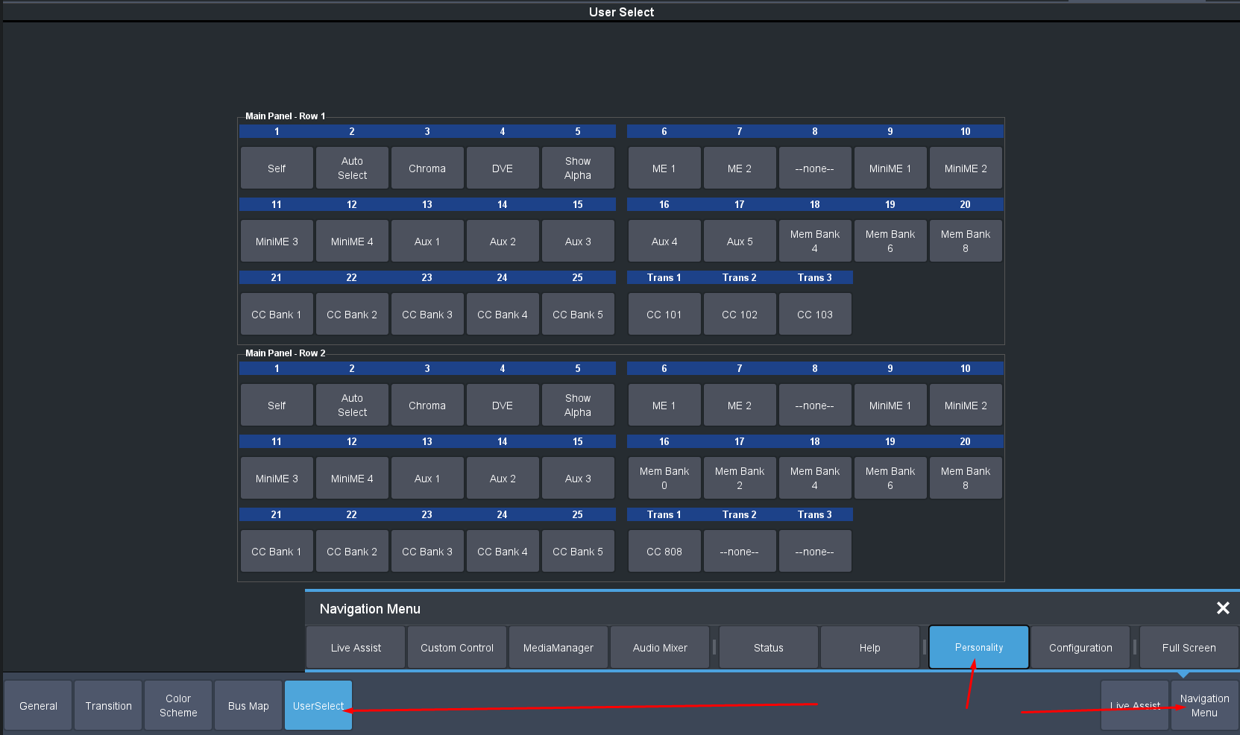Image resolution: width=1240 pixels, height=735 pixels.
Task: Open the Custom Control page
Action: click(457, 648)
